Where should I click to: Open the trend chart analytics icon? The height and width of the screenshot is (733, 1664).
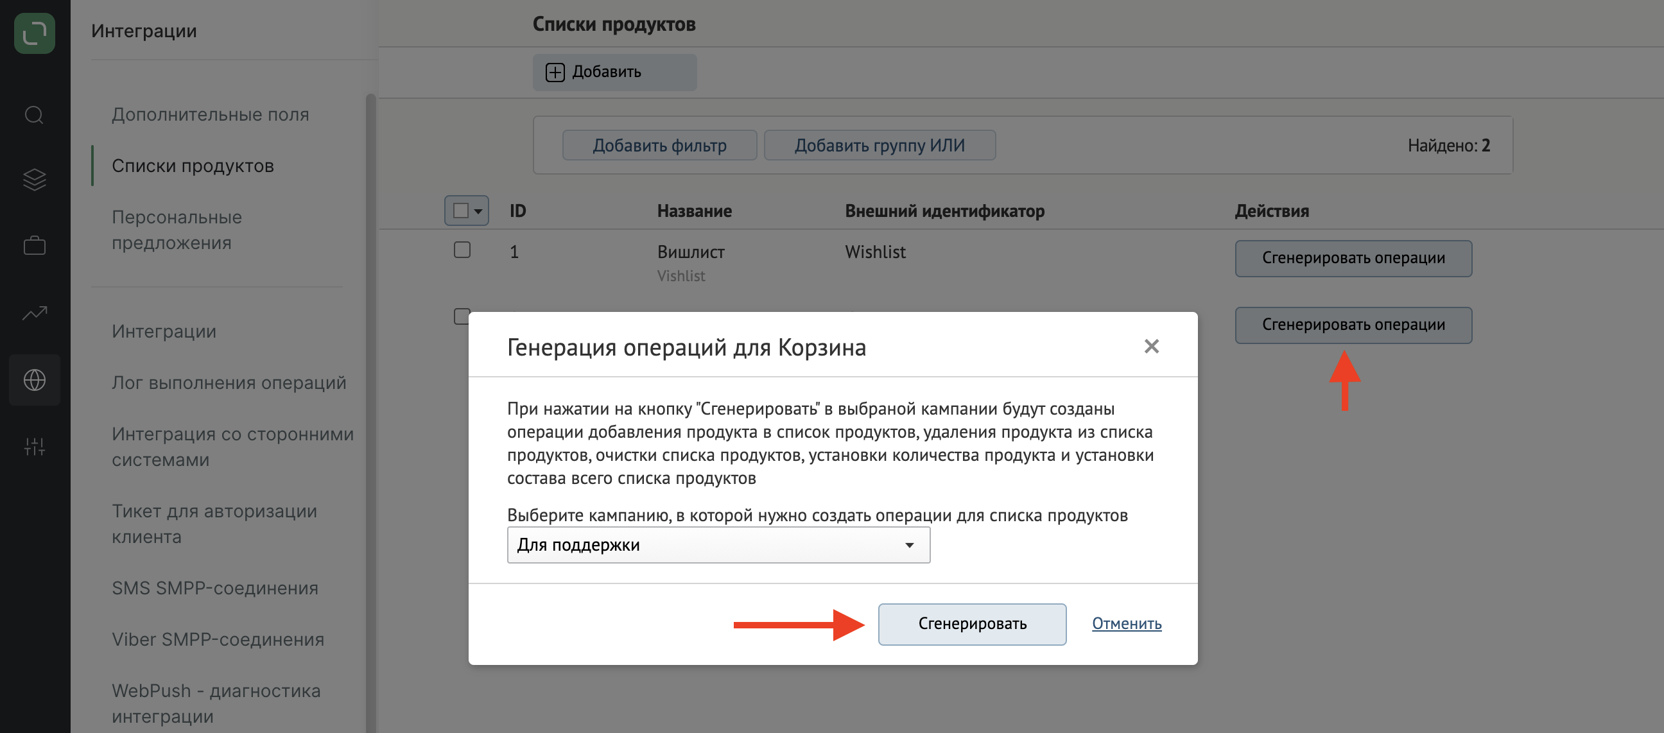pos(34,313)
